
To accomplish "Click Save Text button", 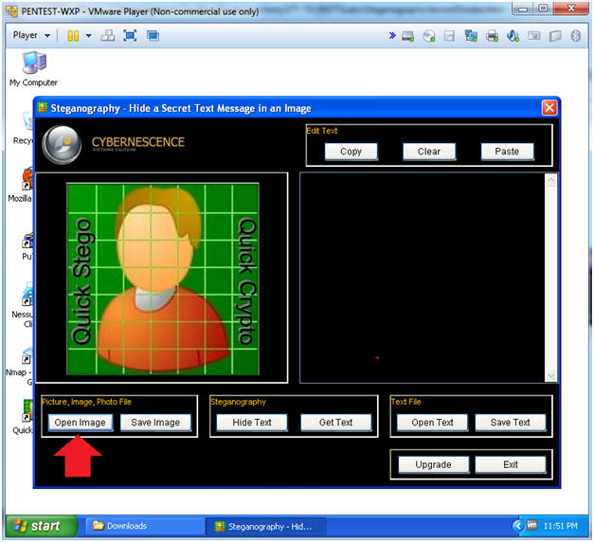I will pos(511,423).
